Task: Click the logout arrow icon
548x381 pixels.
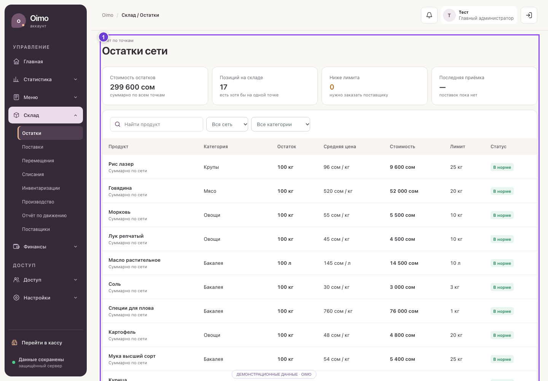Action: (x=529, y=15)
